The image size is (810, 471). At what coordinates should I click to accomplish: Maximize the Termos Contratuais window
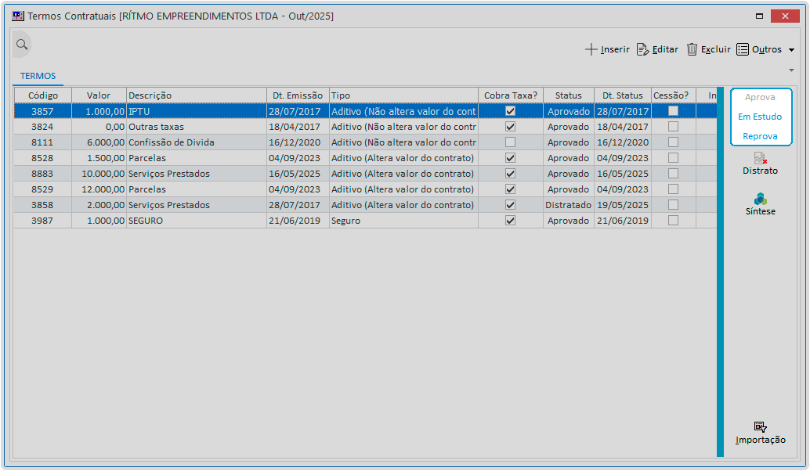click(759, 16)
